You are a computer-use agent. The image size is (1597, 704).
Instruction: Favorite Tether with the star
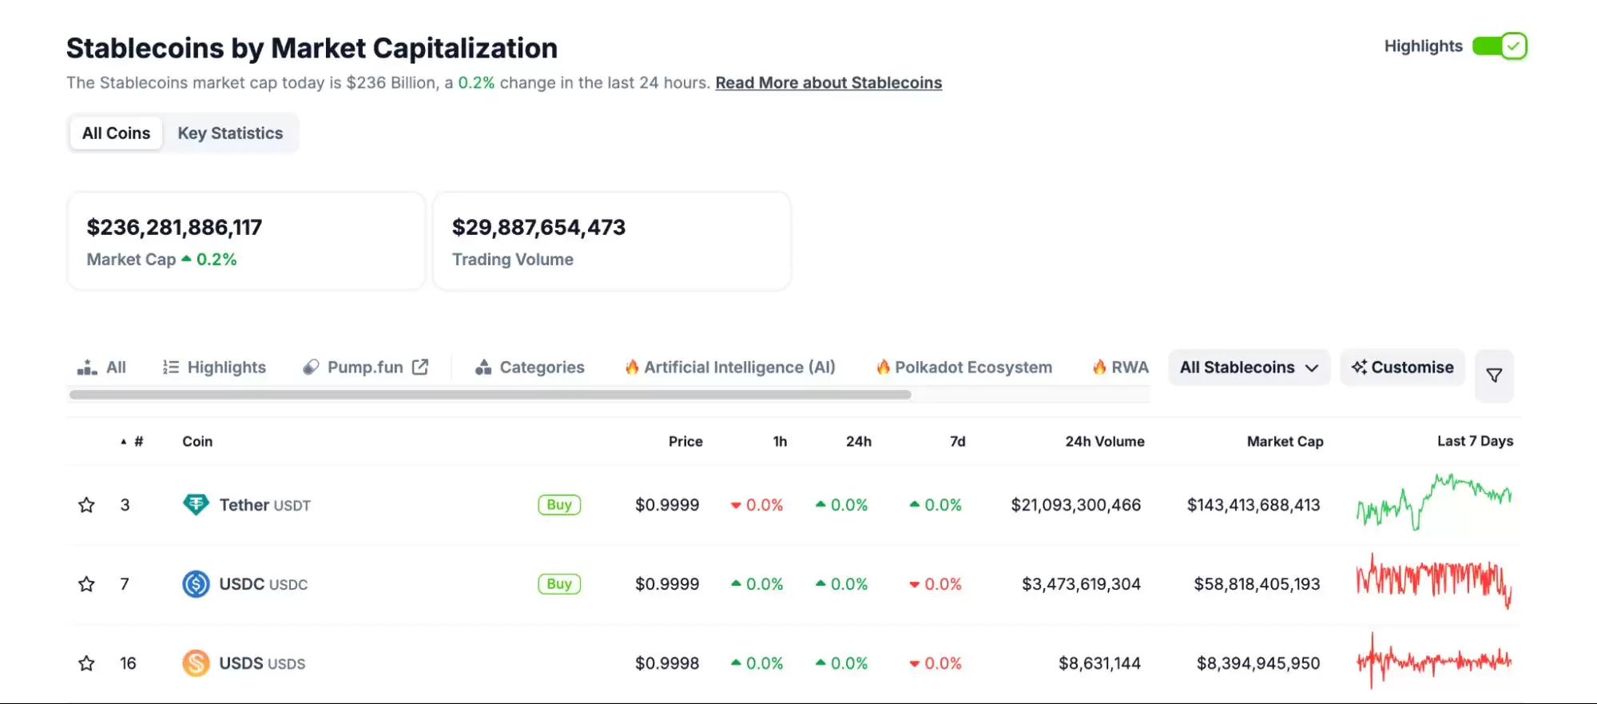[x=86, y=505]
